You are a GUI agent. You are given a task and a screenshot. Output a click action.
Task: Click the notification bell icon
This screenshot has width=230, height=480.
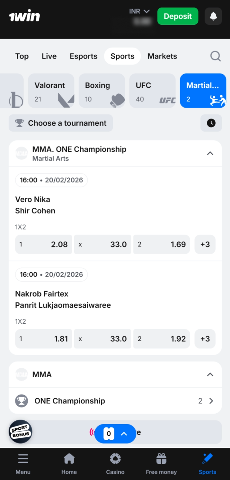[x=213, y=16]
